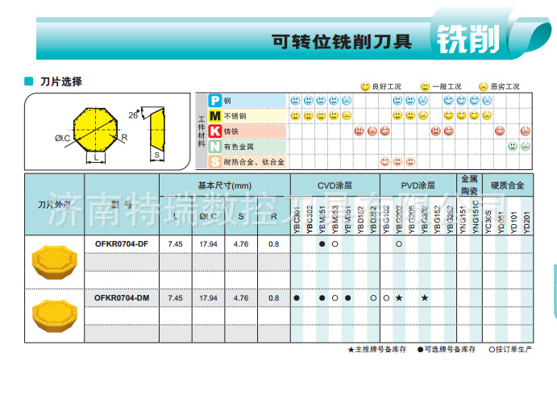557x407 pixels.
Task: Click the 一般工况 neutral face legend icon
Action: pyautogui.click(x=425, y=86)
